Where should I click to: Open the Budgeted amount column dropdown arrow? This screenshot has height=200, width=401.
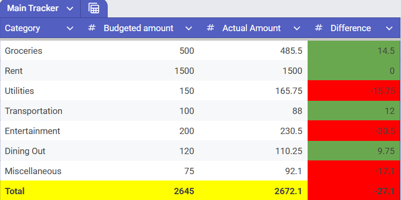coord(188,28)
